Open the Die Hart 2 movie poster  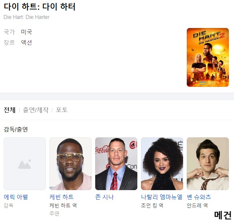tap(208, 57)
